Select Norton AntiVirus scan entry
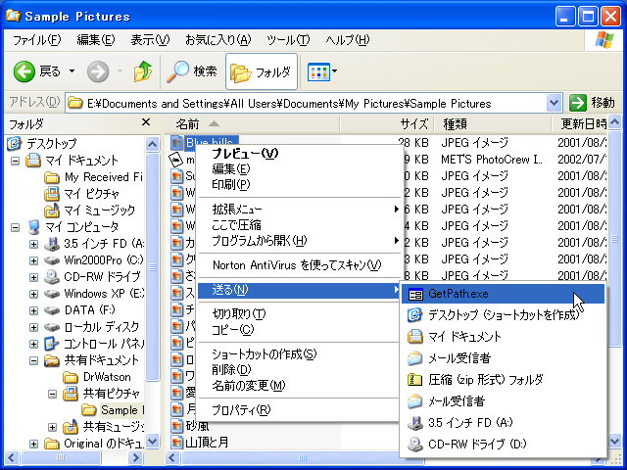This screenshot has width=627, height=470. pyautogui.click(x=300, y=265)
